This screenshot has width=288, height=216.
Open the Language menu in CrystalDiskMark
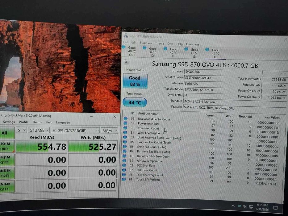(63, 123)
